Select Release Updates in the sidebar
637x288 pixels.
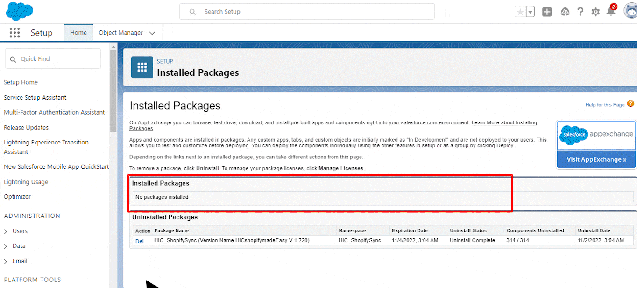coord(26,128)
